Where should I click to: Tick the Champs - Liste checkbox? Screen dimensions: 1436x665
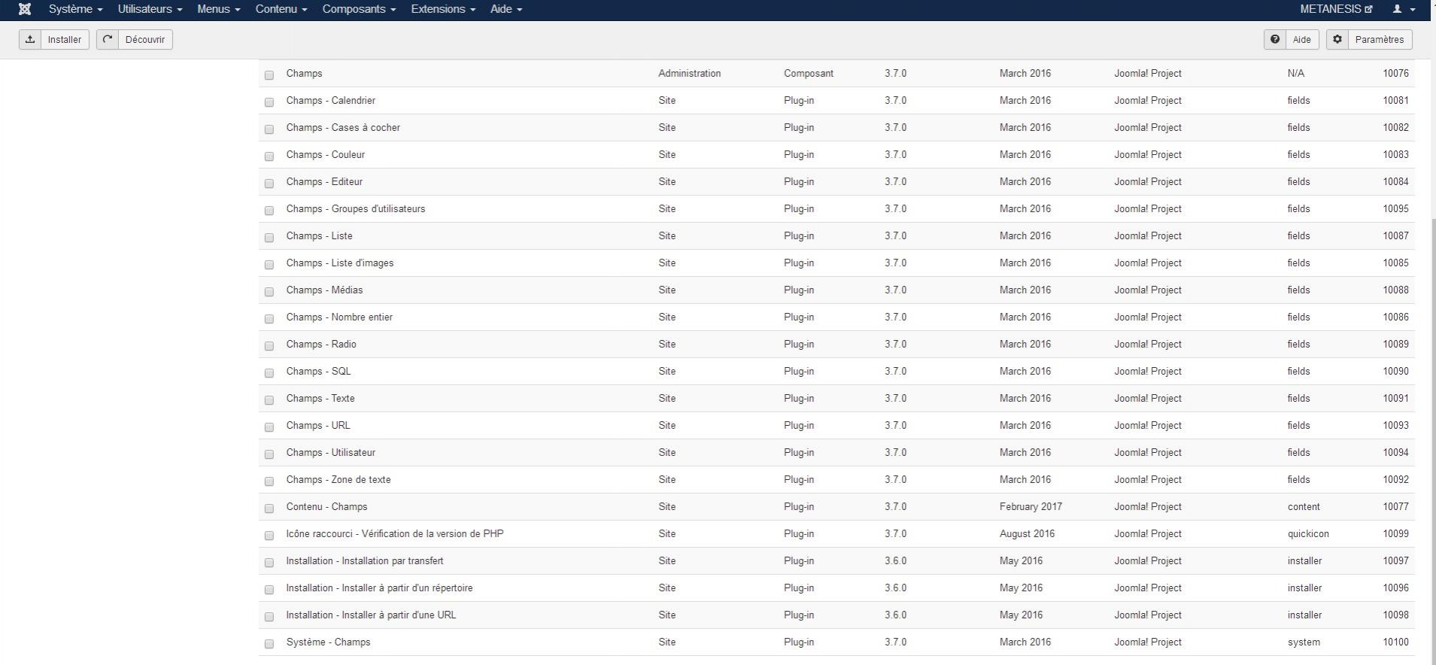(x=269, y=237)
